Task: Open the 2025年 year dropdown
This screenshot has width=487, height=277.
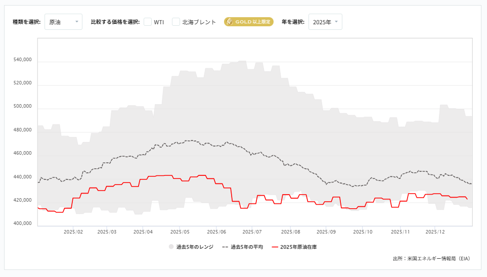Action: click(325, 22)
